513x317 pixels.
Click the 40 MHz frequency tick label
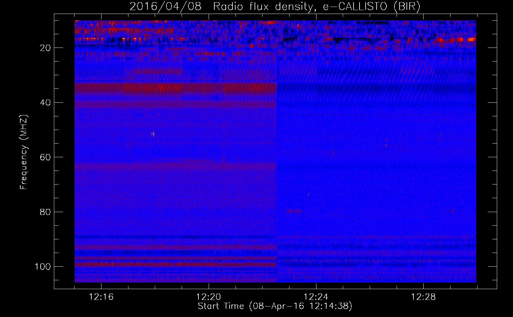point(45,103)
